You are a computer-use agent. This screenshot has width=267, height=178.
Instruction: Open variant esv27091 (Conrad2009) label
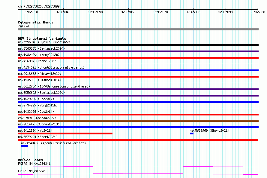[37, 118]
